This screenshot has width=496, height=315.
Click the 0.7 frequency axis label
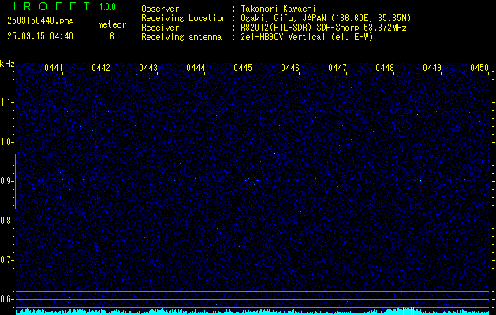[7, 260]
